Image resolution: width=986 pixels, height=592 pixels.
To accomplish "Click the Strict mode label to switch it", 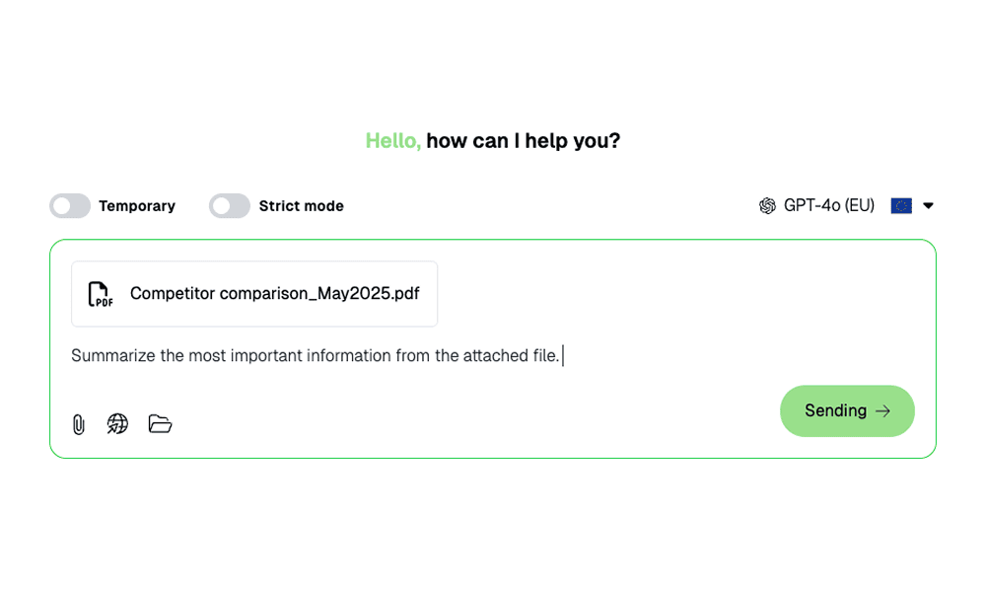I will pyautogui.click(x=301, y=205).
